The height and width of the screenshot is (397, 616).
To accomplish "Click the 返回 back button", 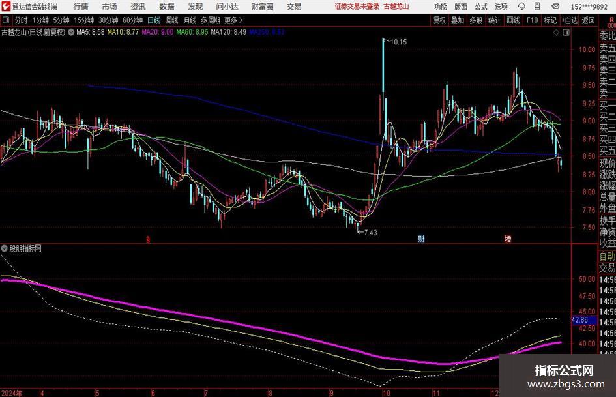I will tap(588, 20).
